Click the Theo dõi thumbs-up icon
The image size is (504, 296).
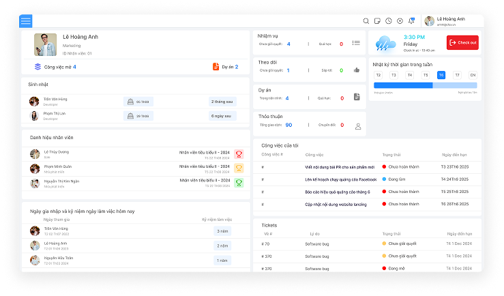pyautogui.click(x=357, y=70)
